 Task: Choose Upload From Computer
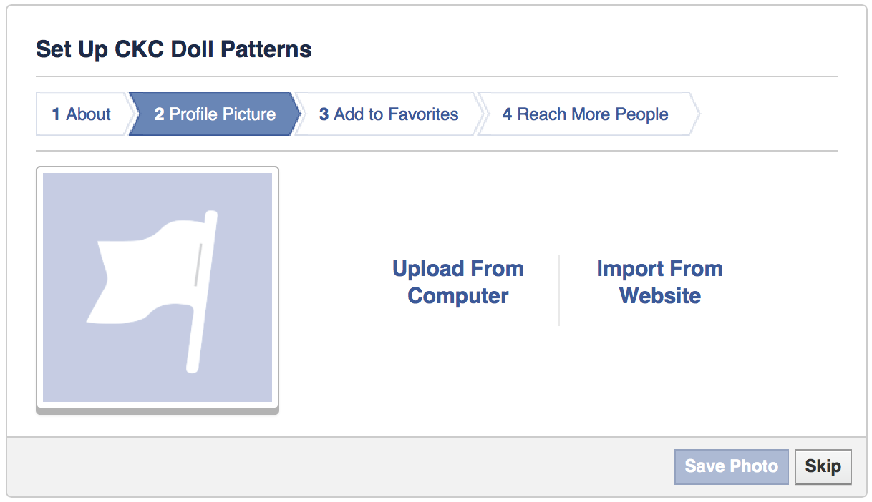tap(458, 282)
